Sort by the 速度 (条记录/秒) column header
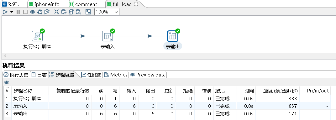The height and width of the screenshot is (120, 336). click(x=278, y=91)
